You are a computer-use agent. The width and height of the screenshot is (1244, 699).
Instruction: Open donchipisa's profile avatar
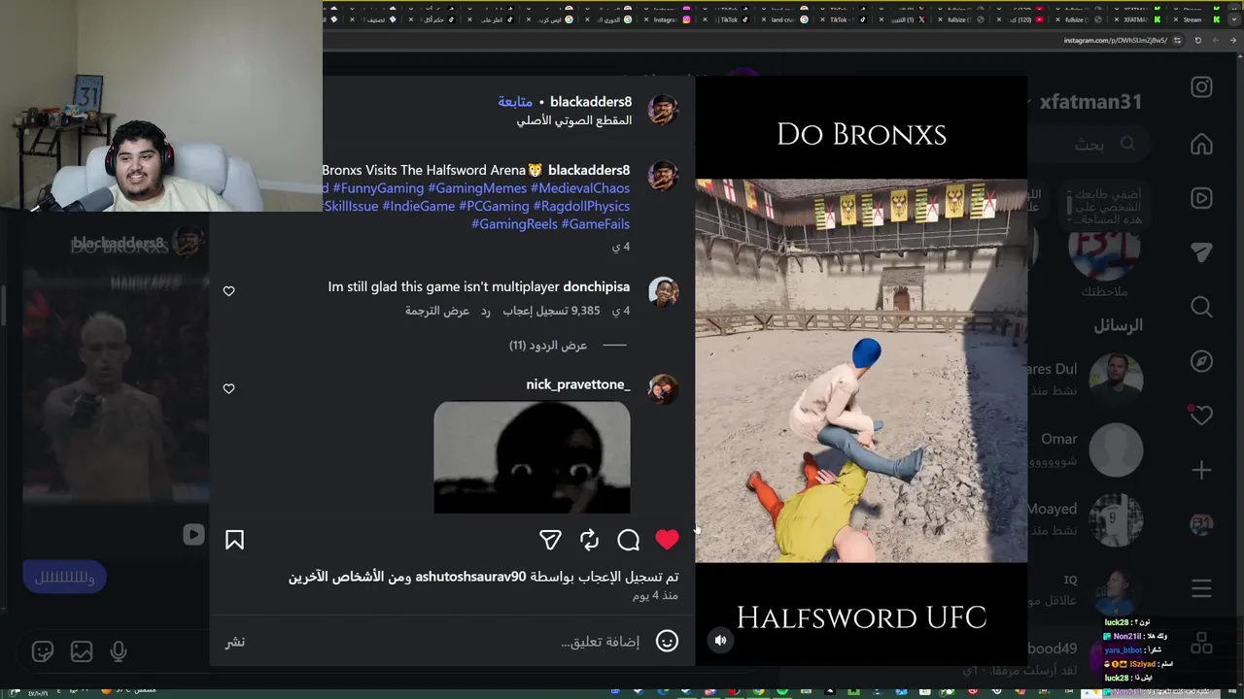663,292
